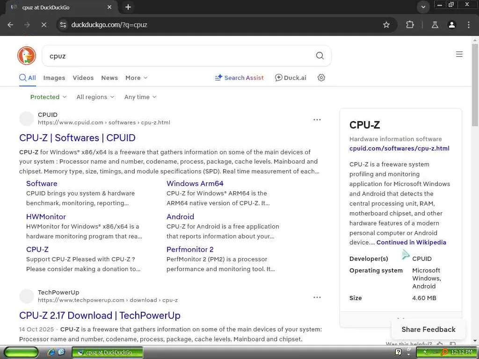
Task: Open the Any time filter dropdown
Action: 140,97
